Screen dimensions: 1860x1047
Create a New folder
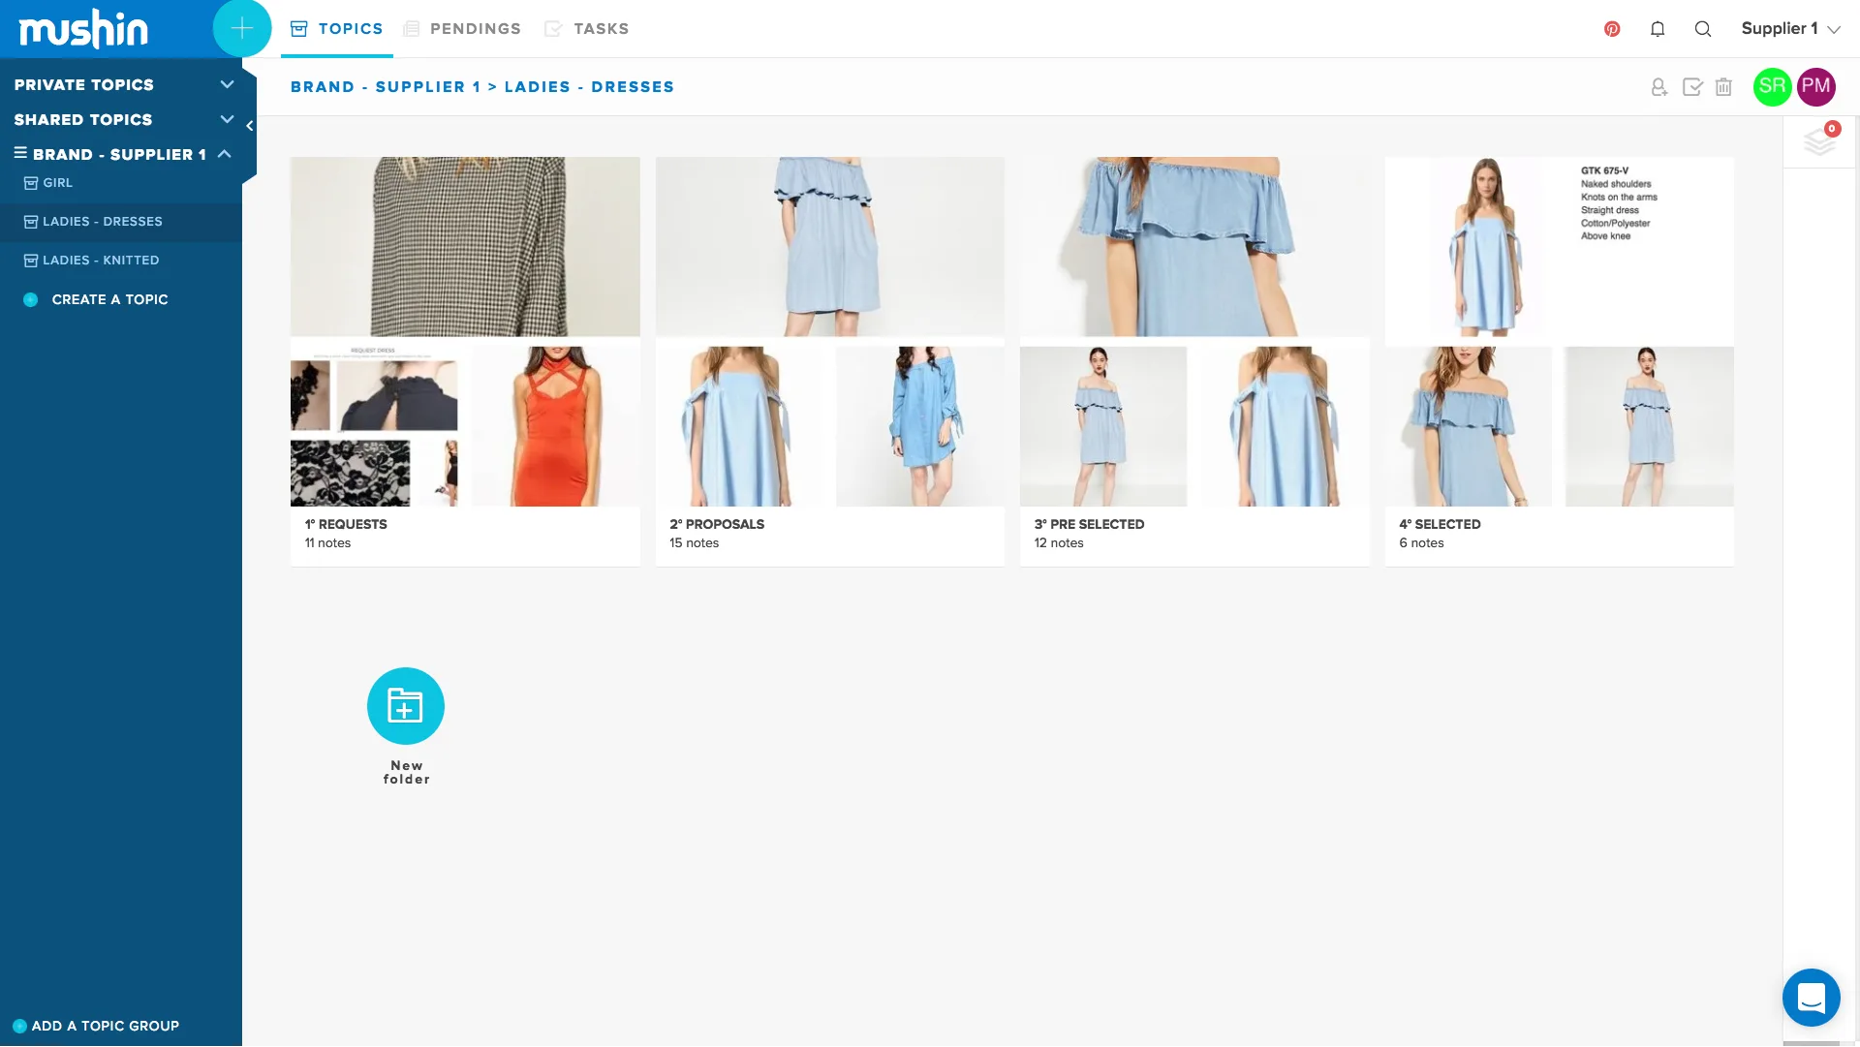click(x=406, y=707)
